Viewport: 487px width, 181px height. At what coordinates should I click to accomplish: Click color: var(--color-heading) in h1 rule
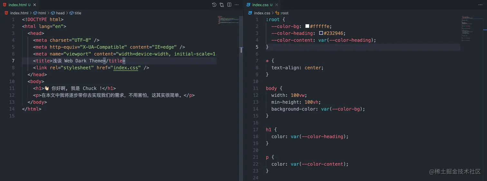click(310, 137)
